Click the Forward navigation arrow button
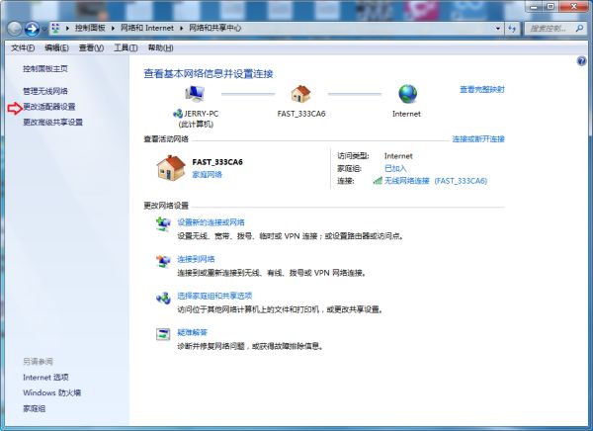Screen dimensions: 593x431 click(x=32, y=29)
